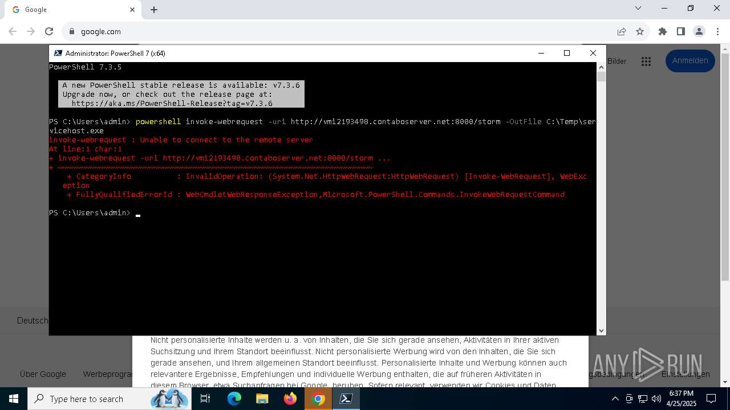Show hidden system tray icons
Image resolution: width=730 pixels, height=410 pixels.
click(x=615, y=399)
